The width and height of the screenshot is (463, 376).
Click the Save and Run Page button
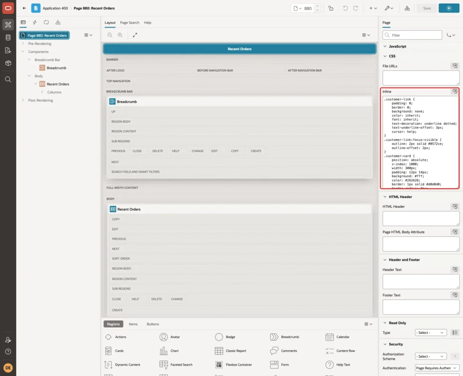tap(449, 8)
